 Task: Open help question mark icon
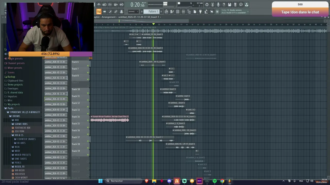point(224,5)
